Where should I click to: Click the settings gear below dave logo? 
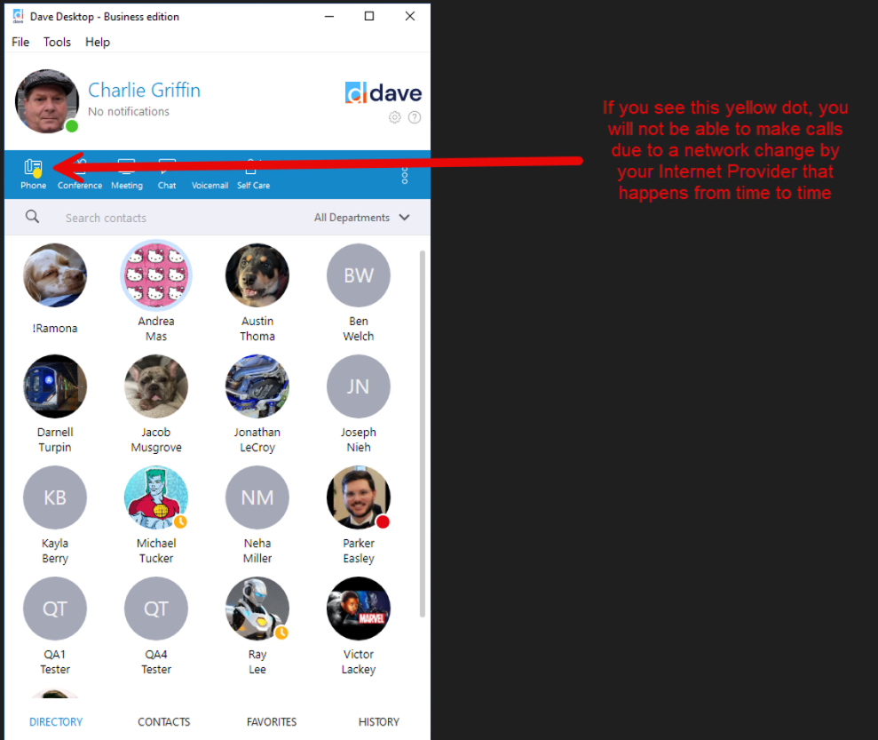tap(395, 117)
